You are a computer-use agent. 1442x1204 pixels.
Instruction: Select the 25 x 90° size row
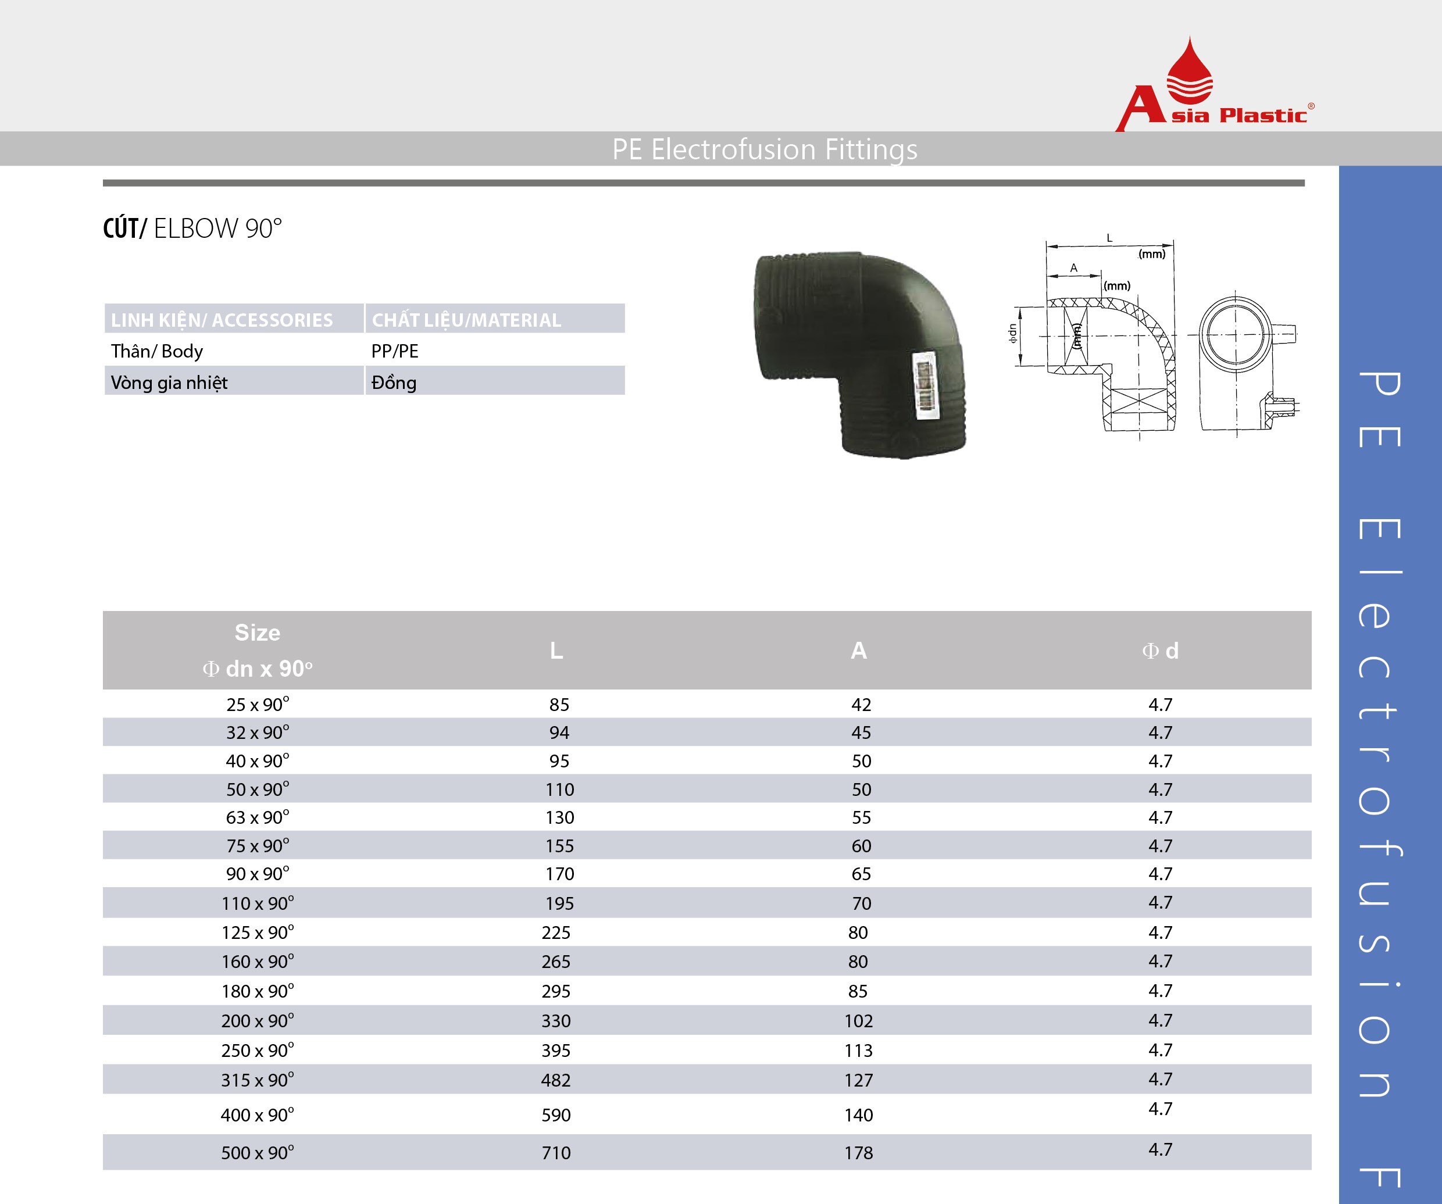pyautogui.click(x=258, y=704)
